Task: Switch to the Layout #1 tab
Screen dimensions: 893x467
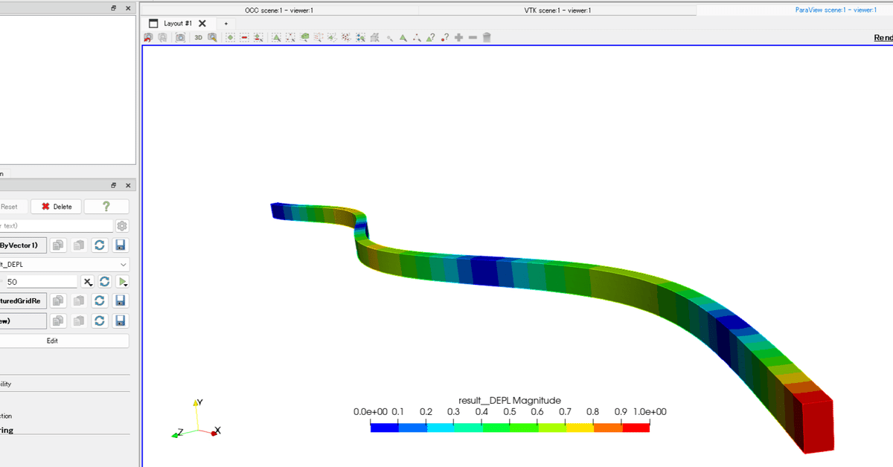Action: click(x=178, y=23)
